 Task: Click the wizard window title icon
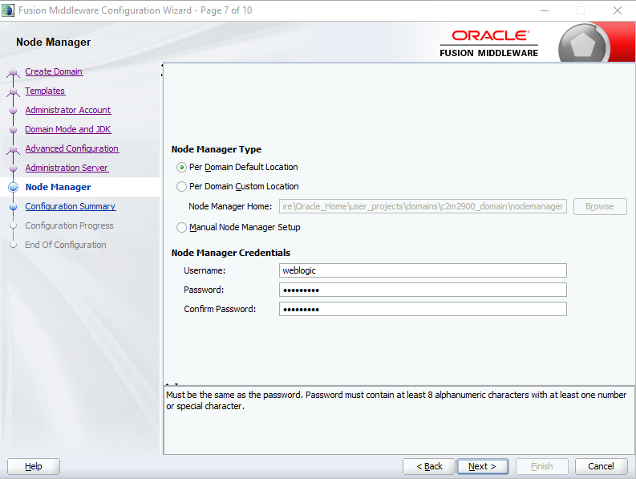tap(8, 10)
